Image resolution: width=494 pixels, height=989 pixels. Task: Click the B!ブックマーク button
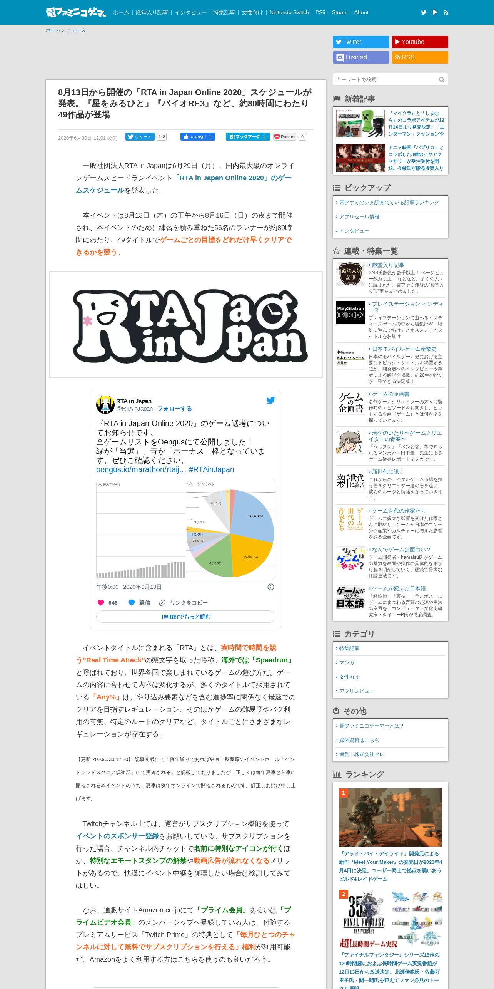248,137
